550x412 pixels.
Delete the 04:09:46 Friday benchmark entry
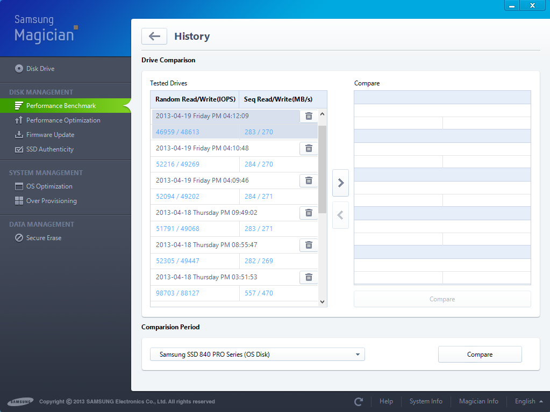coord(309,180)
